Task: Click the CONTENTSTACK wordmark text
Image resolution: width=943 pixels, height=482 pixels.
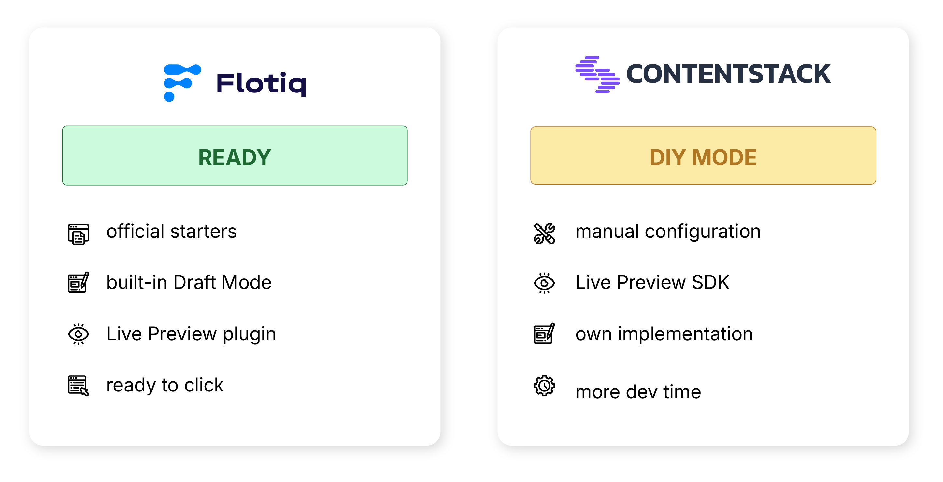Action: coord(728,74)
